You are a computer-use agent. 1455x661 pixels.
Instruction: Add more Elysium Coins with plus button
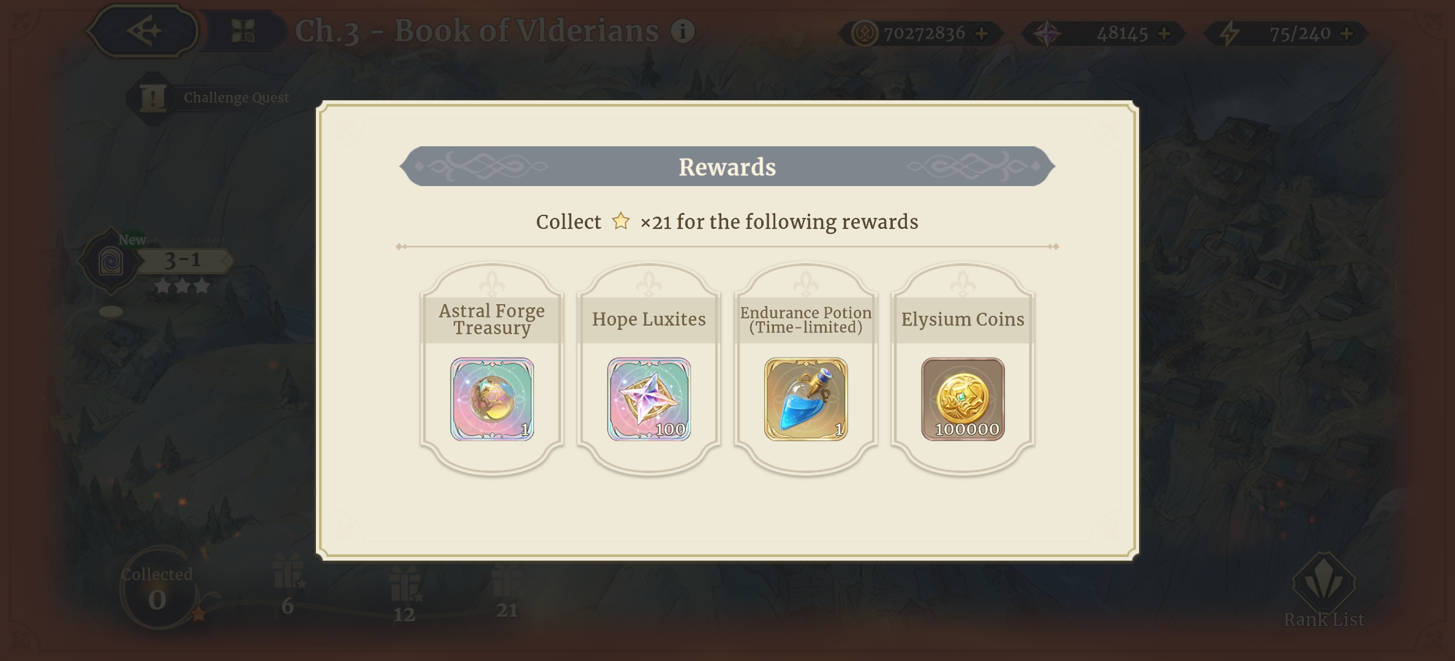(x=982, y=34)
